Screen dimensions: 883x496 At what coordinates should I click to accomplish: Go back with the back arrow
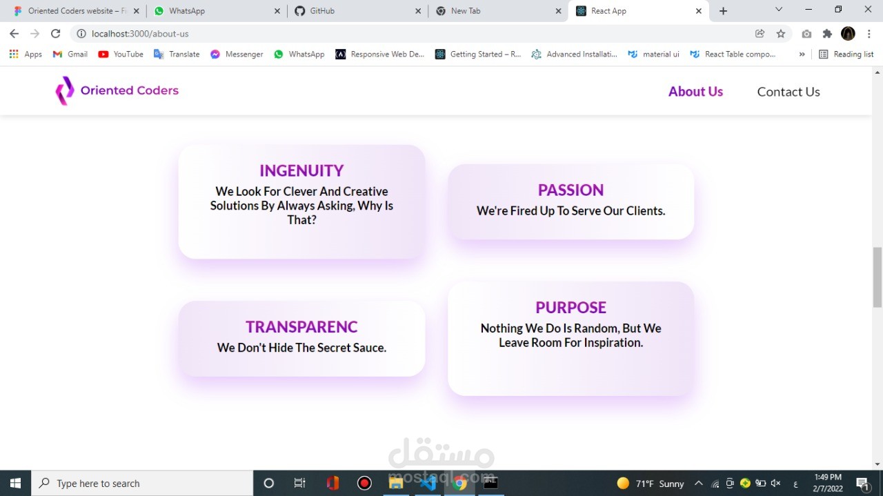pos(14,33)
